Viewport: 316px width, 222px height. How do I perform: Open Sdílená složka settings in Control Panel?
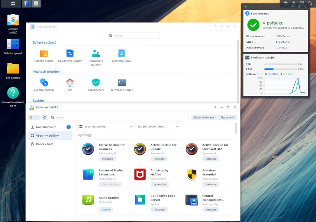pyautogui.click(x=43, y=53)
